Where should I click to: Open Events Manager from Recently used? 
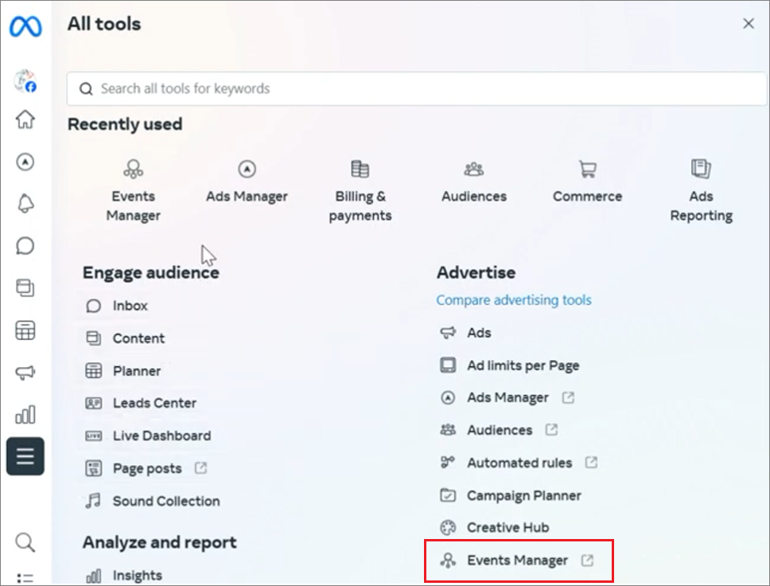pos(133,191)
